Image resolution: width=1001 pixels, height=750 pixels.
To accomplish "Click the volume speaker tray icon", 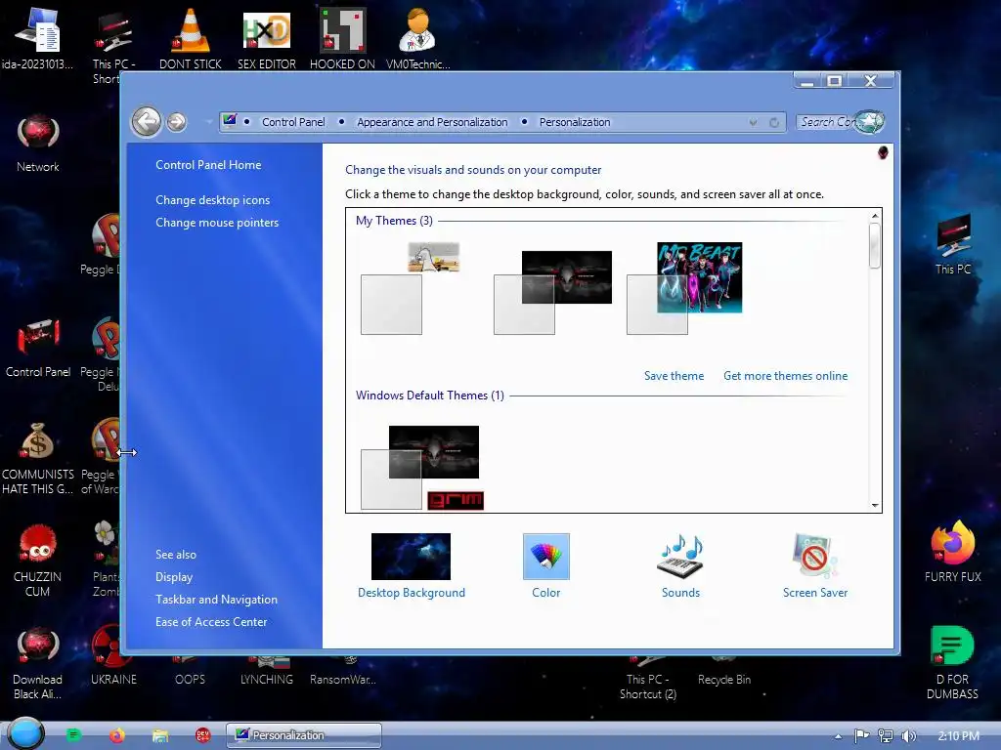I will 909,736.
